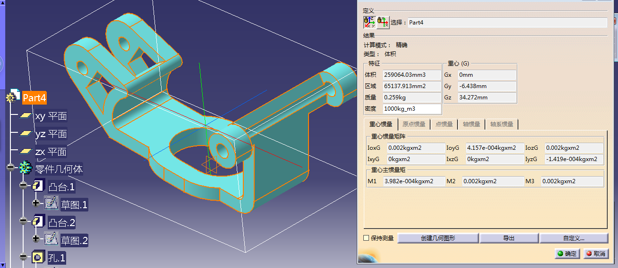Collapse the 零件几何体 tree node
618x268 pixels.
coord(10,168)
